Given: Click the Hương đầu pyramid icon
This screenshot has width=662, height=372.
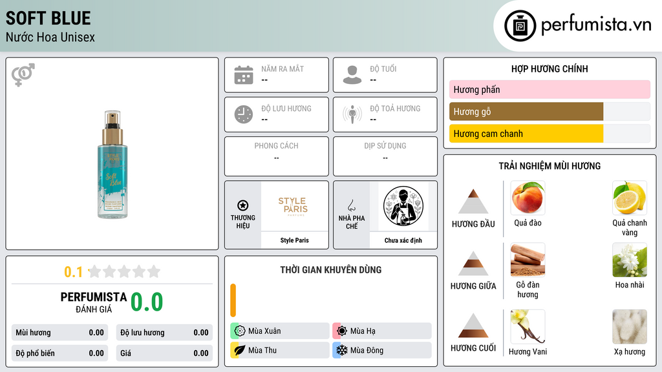Looking at the screenshot, I should click(x=473, y=201).
